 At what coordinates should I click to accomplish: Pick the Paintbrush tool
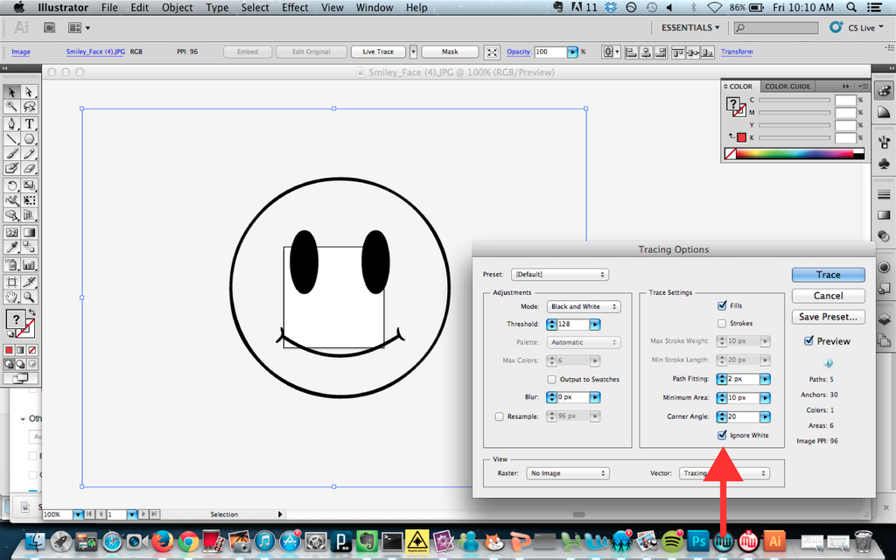[12, 154]
